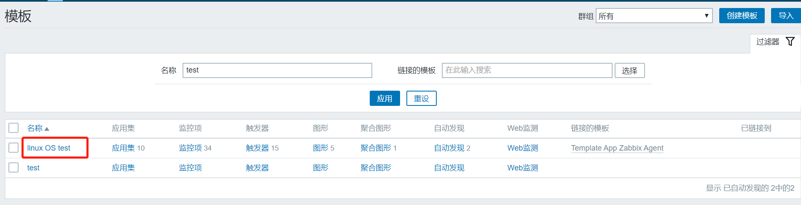Click the 应用 apply filter button
The image size is (801, 205).
coord(384,98)
